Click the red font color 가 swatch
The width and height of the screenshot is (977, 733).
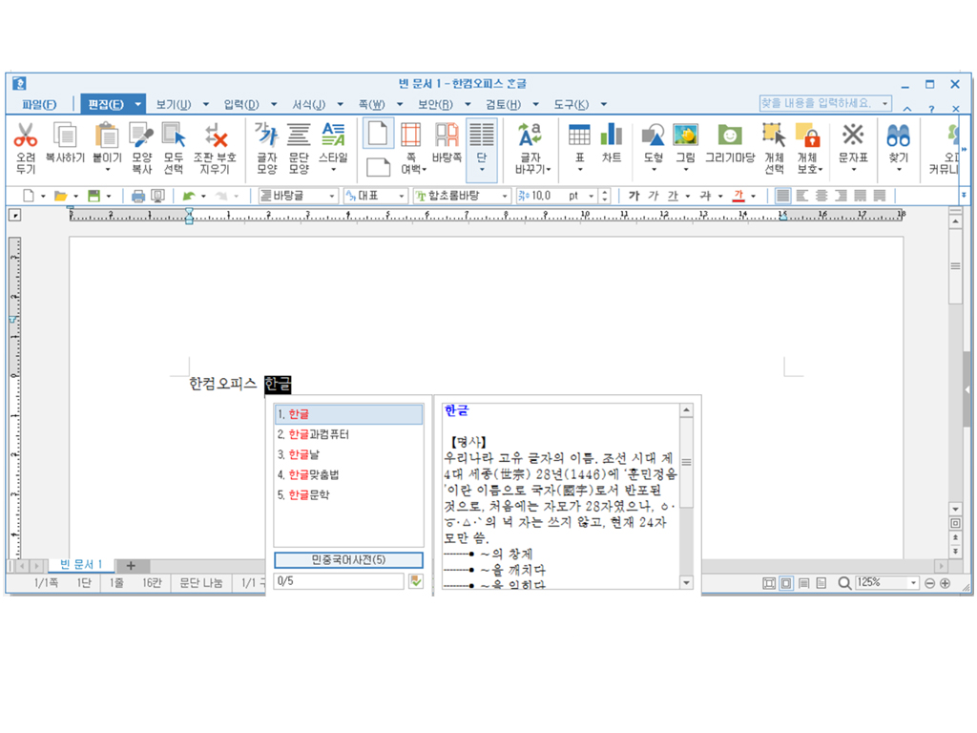click(x=738, y=196)
